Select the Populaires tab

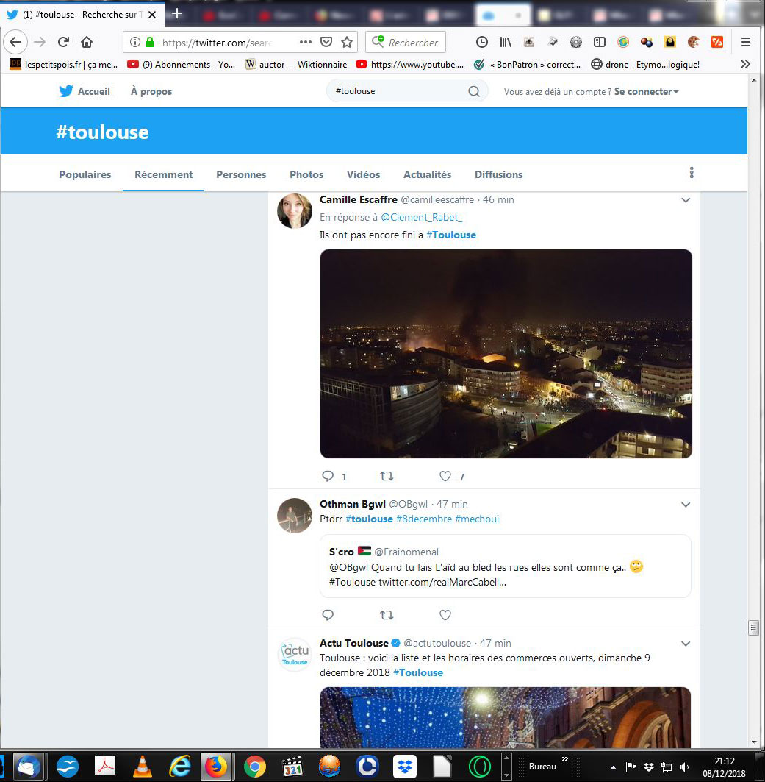coord(85,174)
